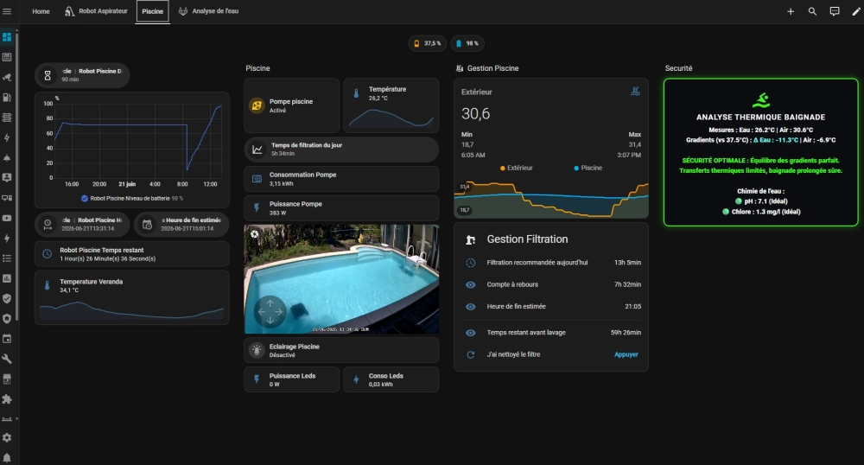Image resolution: width=864 pixels, height=465 pixels.
Task: Click the Appuyer filter cleaned button
Action: coord(626,355)
